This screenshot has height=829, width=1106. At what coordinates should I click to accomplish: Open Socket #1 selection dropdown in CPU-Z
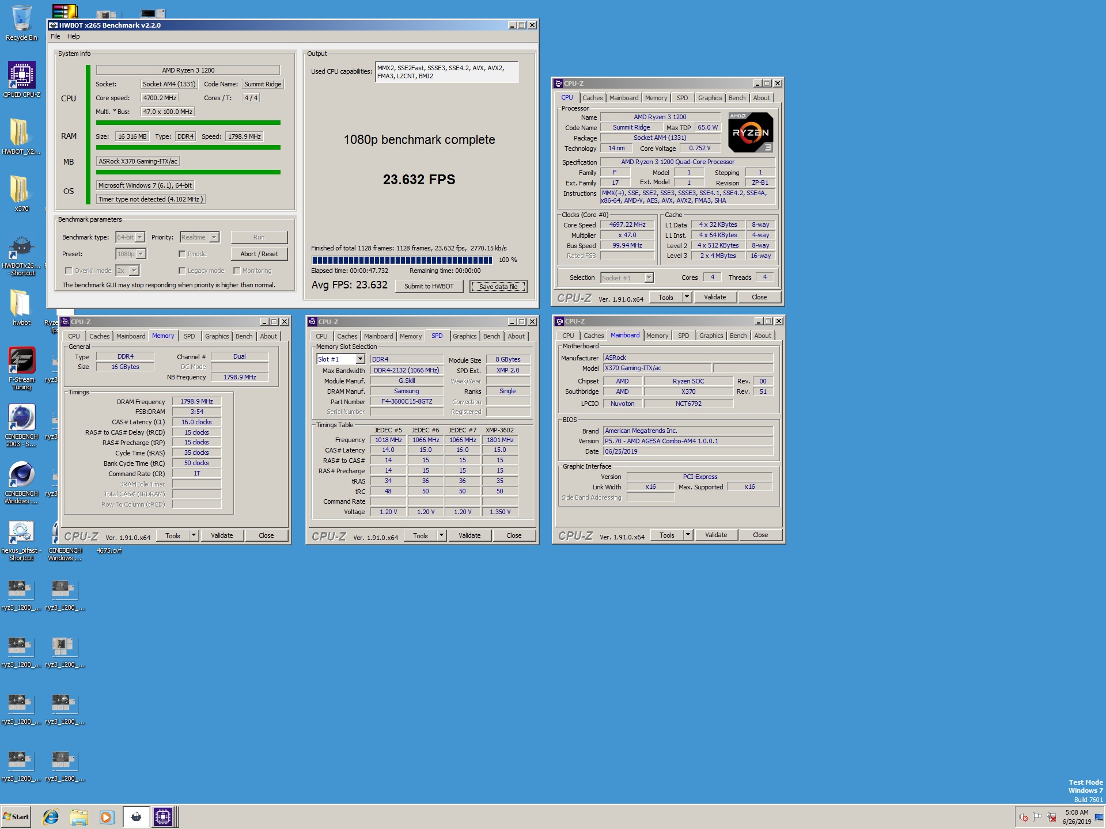click(627, 278)
